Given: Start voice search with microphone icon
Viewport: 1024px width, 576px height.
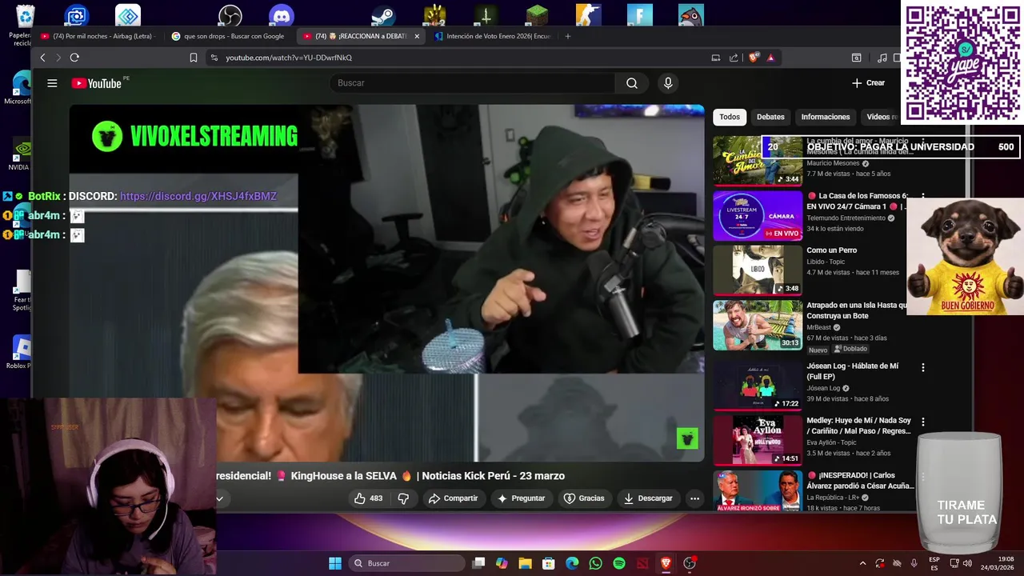Looking at the screenshot, I should pos(668,83).
